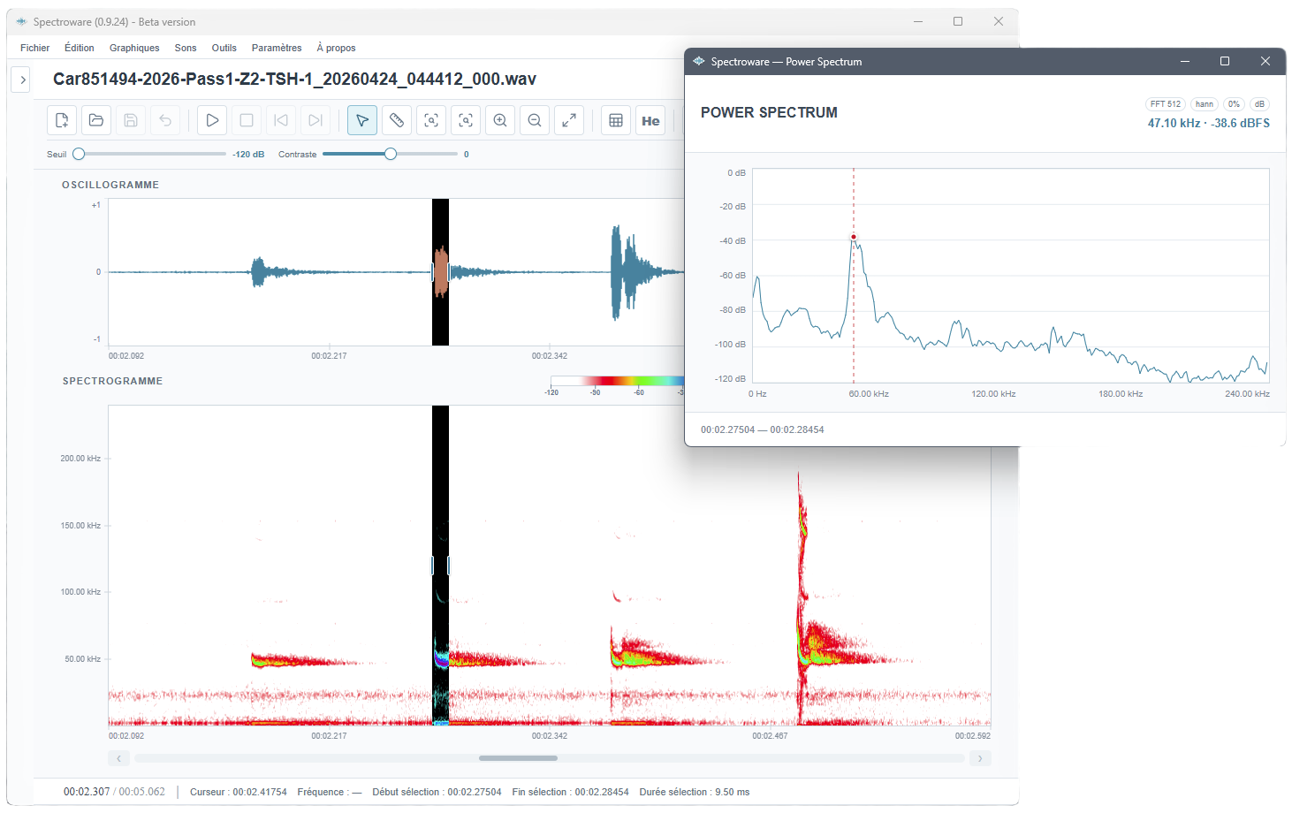Zoom in with the magnifier plus icon
1292x813 pixels.
coord(500,120)
